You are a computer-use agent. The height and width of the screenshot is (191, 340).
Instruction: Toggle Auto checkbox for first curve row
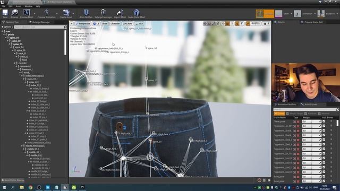click(324, 121)
